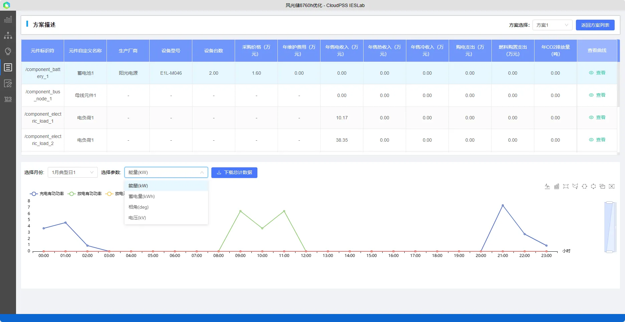
Task: Click 阳光电源 manufacturer cell
Action: click(128, 73)
